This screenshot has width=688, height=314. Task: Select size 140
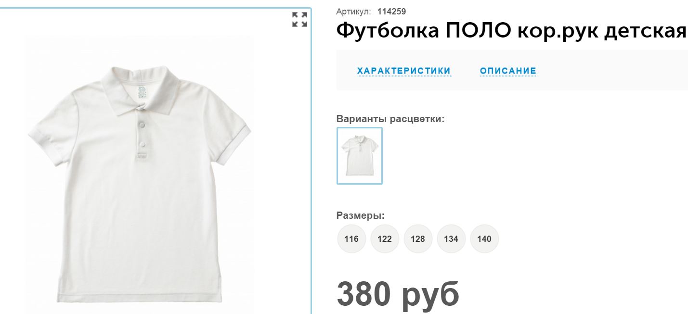click(x=484, y=239)
